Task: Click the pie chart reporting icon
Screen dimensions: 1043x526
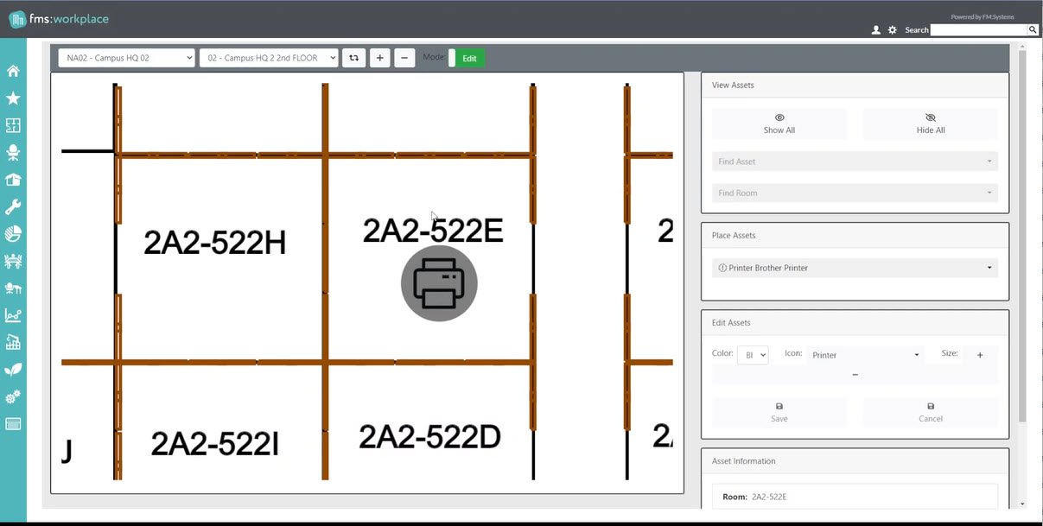Action: coord(12,233)
